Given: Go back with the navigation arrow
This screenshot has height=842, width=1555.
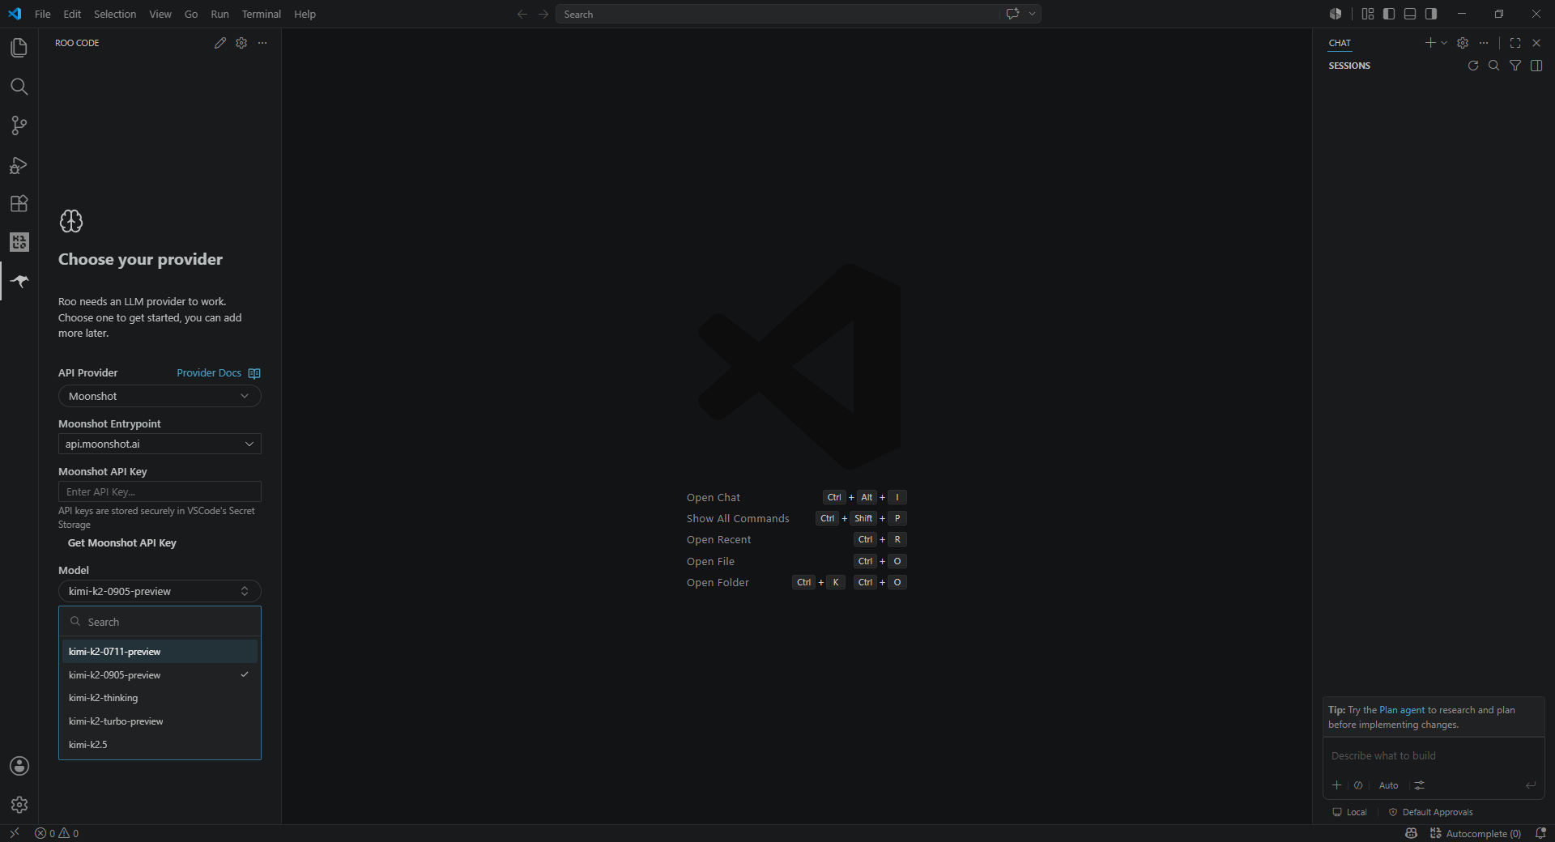Looking at the screenshot, I should click(x=522, y=14).
